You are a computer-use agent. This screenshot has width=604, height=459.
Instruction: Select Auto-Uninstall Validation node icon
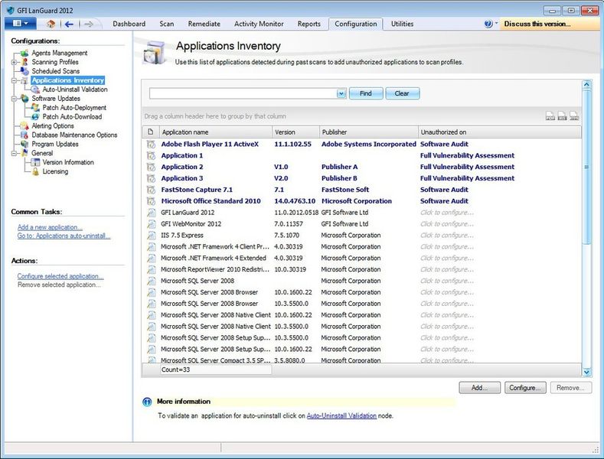point(35,90)
